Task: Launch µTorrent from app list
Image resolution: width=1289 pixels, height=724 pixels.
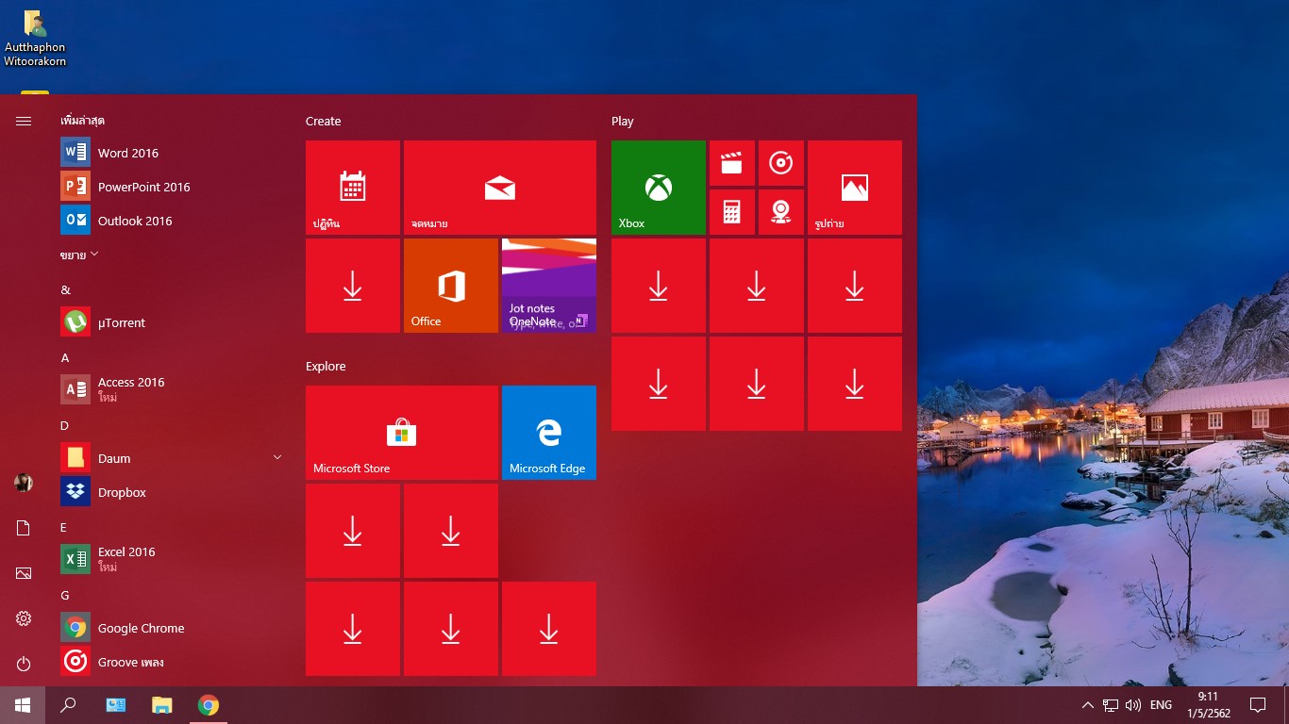Action: [170, 322]
